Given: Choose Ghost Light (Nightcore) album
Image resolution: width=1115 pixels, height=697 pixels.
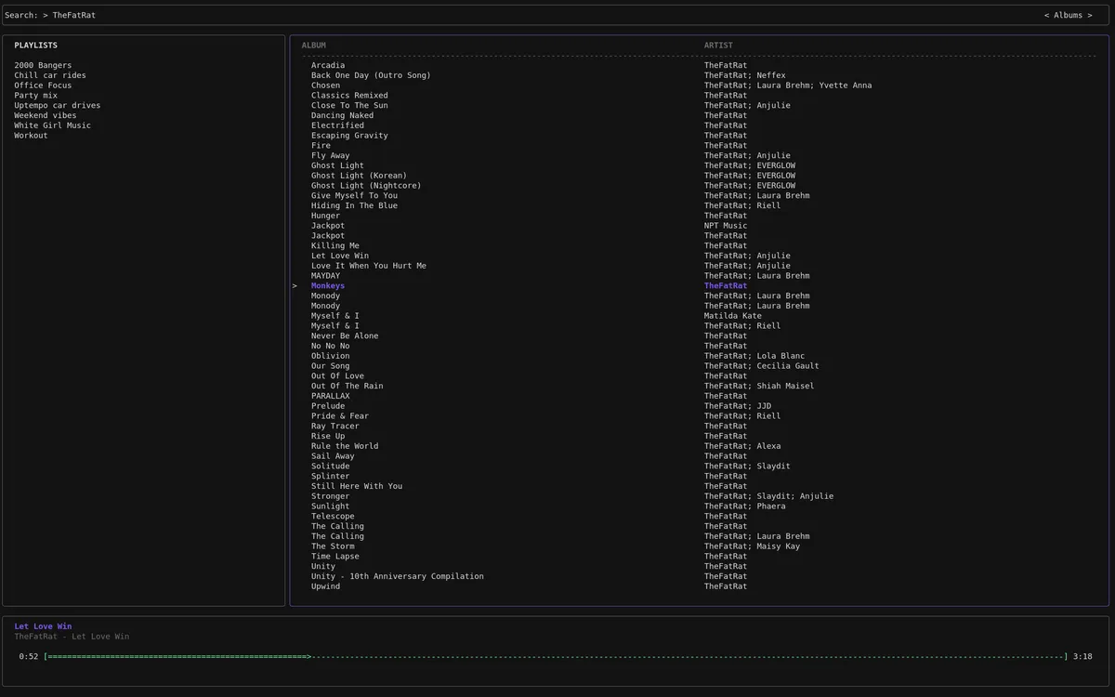Looking at the screenshot, I should [x=366, y=186].
